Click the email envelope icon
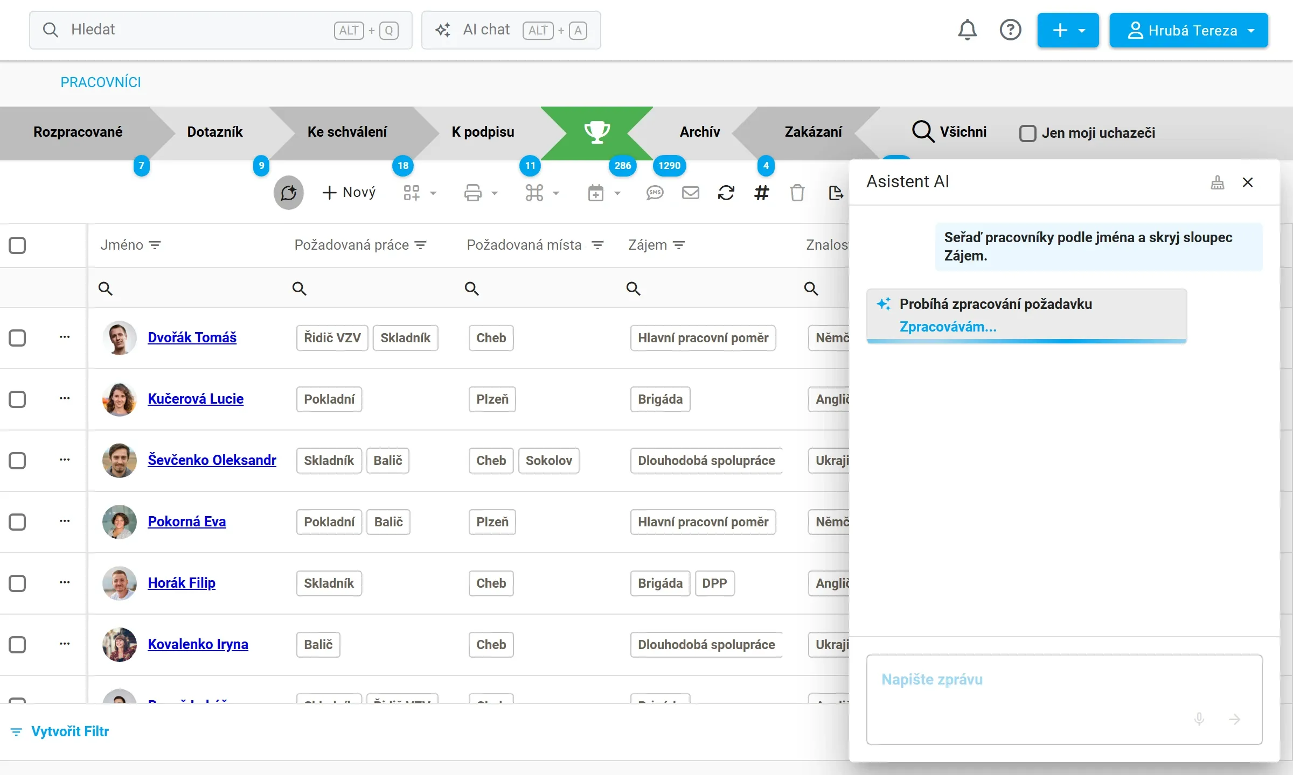Screen dimensions: 1293x775 coord(690,193)
